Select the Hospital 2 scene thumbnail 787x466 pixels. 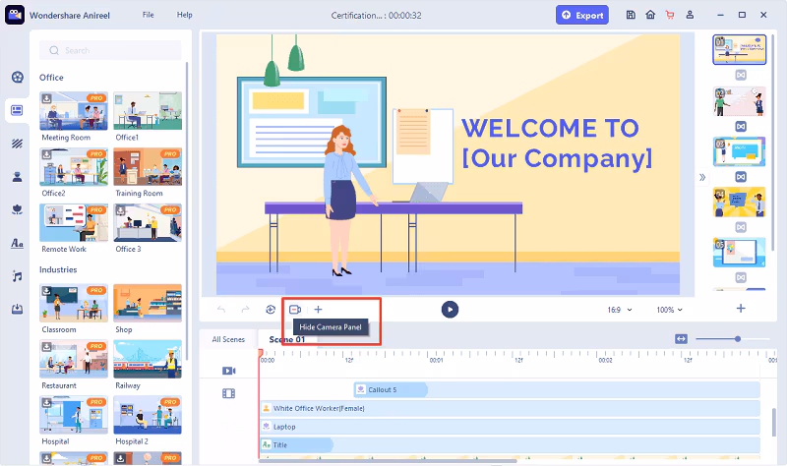148,415
